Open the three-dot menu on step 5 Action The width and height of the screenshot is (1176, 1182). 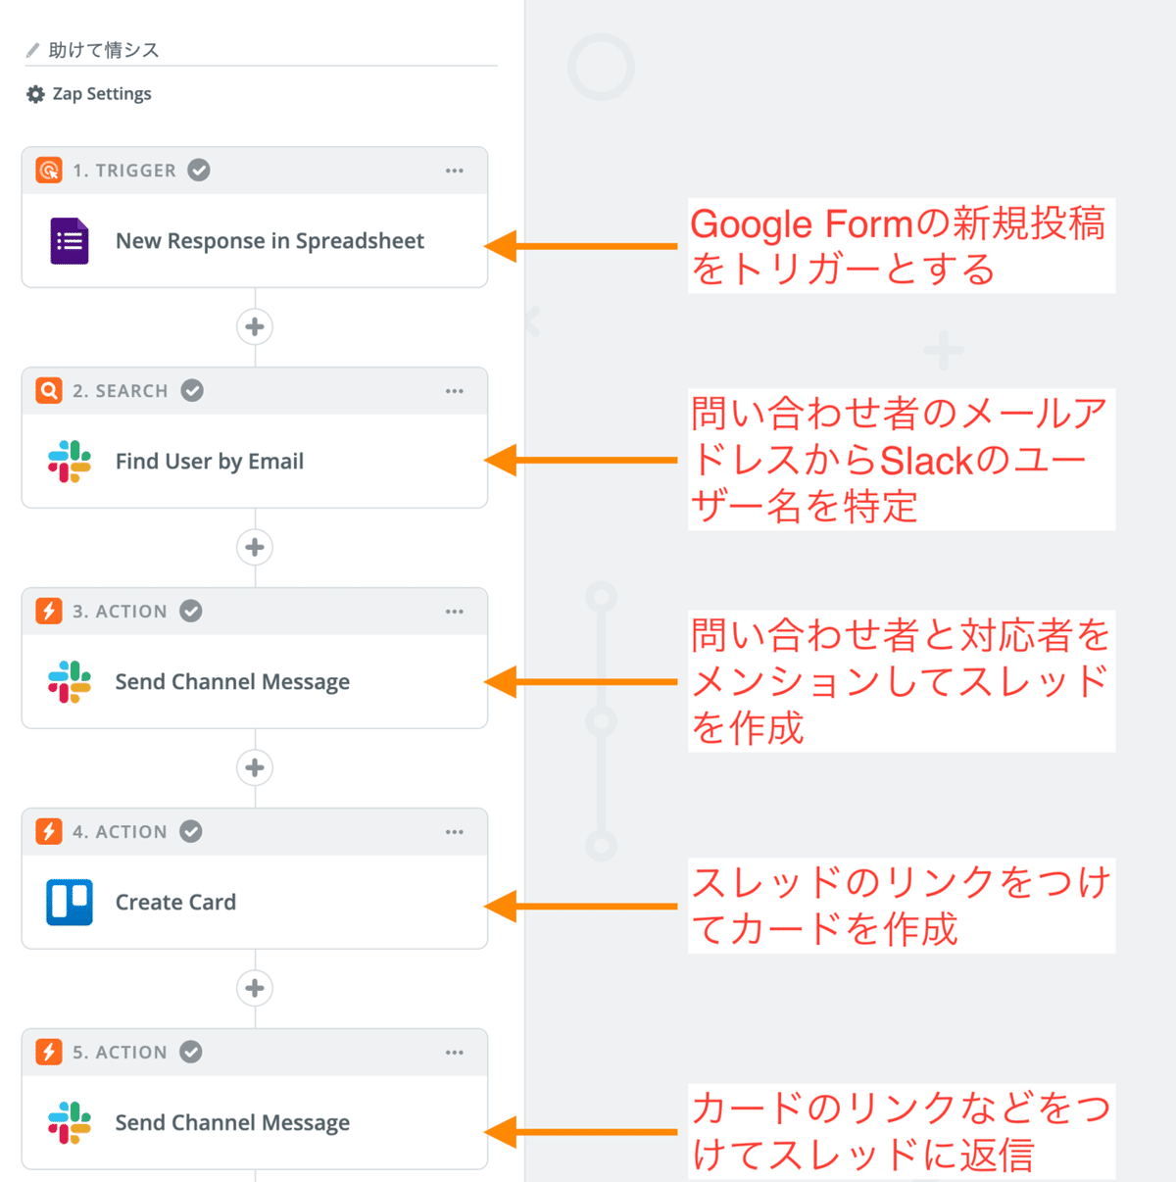454,1053
